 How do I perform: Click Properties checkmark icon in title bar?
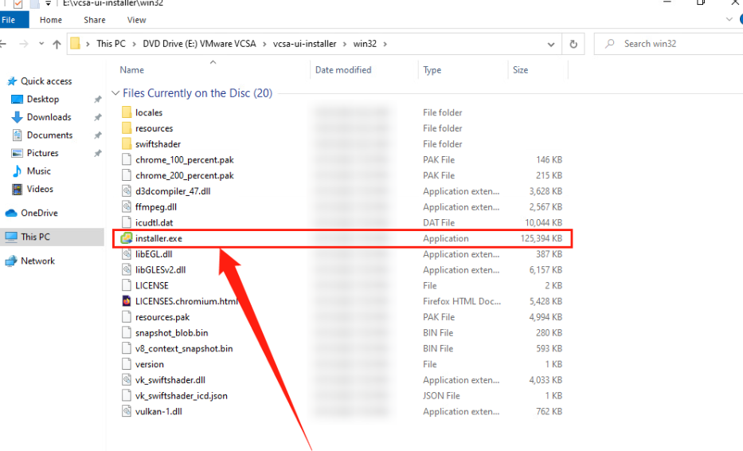click(x=18, y=4)
